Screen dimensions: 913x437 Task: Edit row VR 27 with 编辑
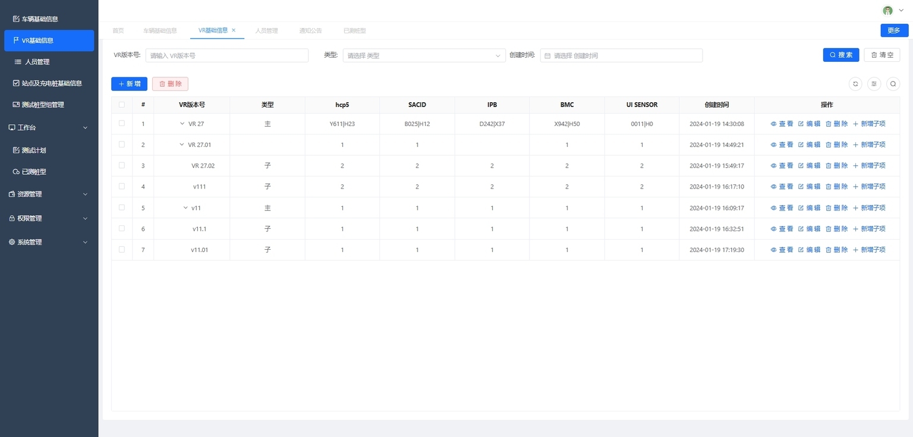[x=809, y=124]
